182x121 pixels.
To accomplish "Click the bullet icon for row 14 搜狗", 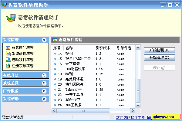I will tap(55, 54).
